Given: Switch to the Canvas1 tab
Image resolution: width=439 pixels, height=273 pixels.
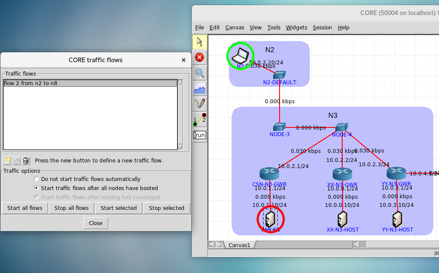Looking at the screenshot, I should coord(240,244).
